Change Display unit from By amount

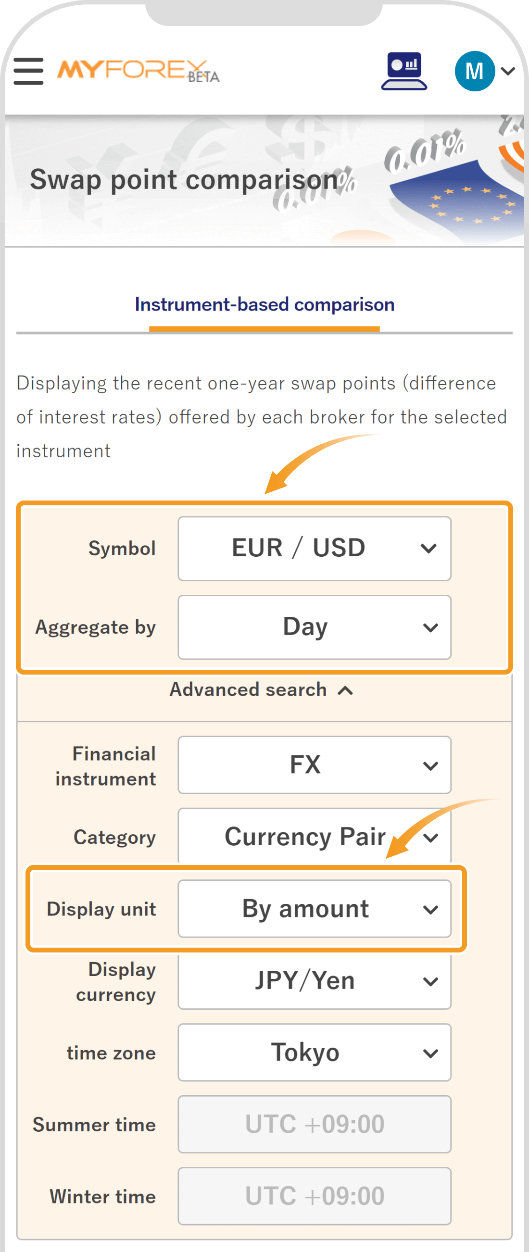pyautogui.click(x=314, y=909)
